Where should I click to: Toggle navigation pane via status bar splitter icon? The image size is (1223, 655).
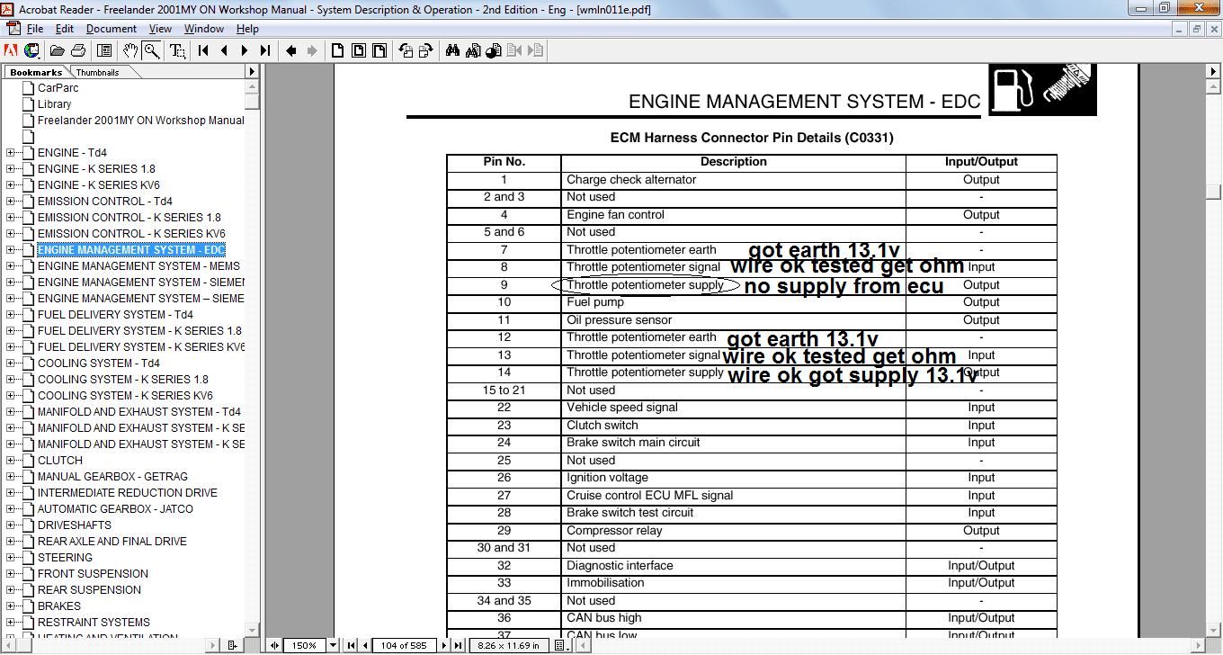pos(274,645)
